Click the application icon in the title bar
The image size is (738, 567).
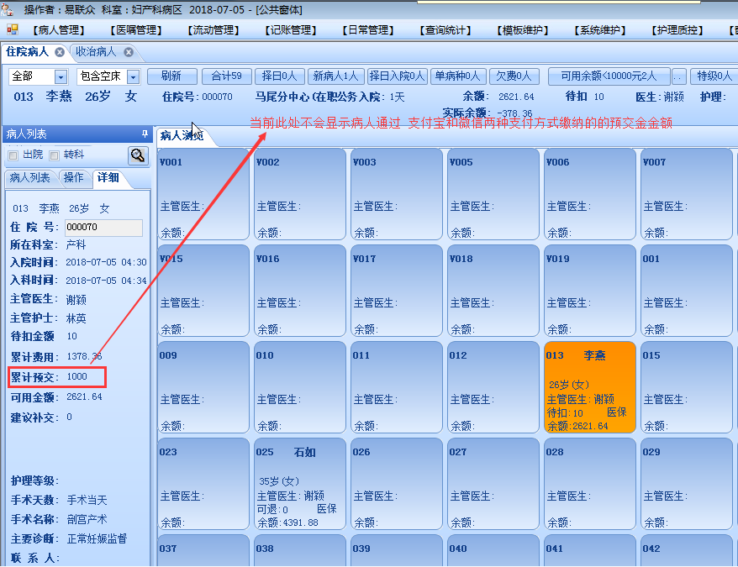click(x=7, y=9)
